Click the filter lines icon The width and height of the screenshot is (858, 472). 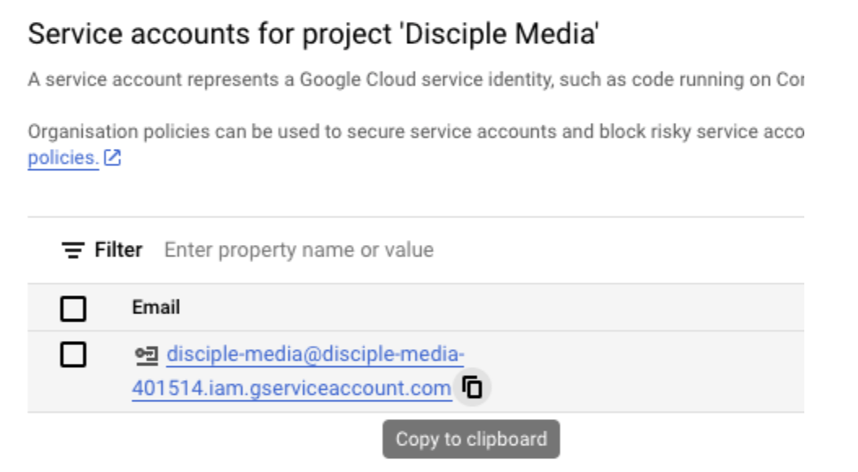point(72,251)
